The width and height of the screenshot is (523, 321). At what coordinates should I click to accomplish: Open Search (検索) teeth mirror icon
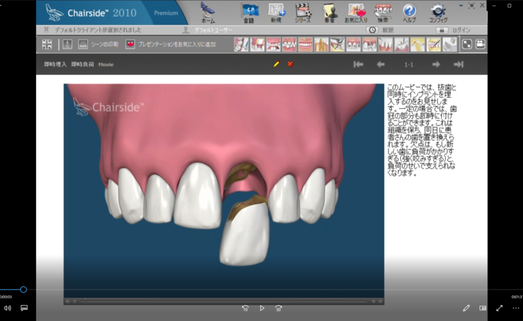coord(383,13)
